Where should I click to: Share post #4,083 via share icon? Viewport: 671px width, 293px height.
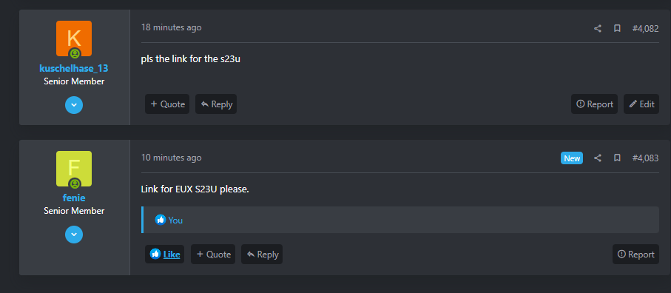[x=598, y=158]
